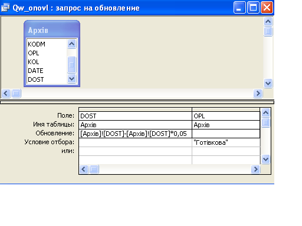
Task: Click the или cell in OPL column
Action: coord(226,151)
